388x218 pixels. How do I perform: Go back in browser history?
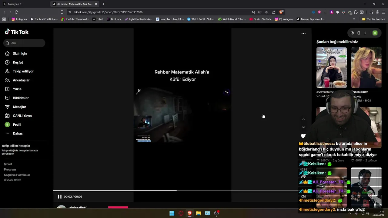(x=4, y=12)
